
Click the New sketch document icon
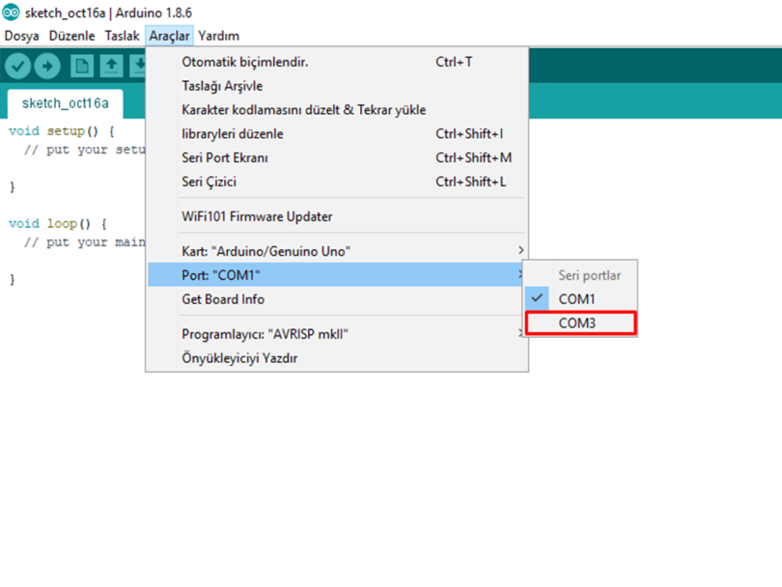pos(82,66)
